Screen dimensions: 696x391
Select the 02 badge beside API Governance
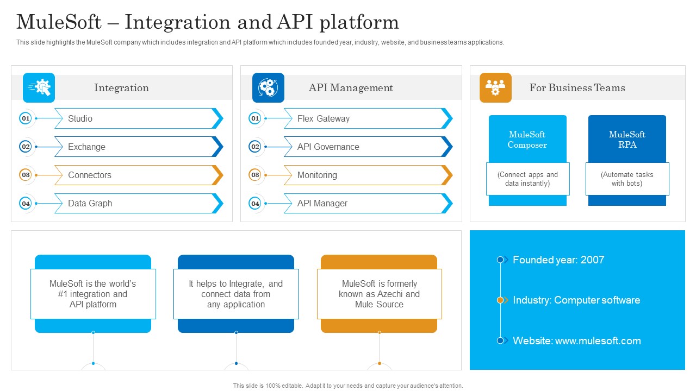[255, 147]
